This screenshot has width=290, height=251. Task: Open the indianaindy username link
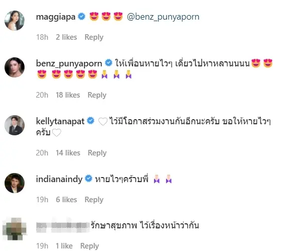coord(59,179)
